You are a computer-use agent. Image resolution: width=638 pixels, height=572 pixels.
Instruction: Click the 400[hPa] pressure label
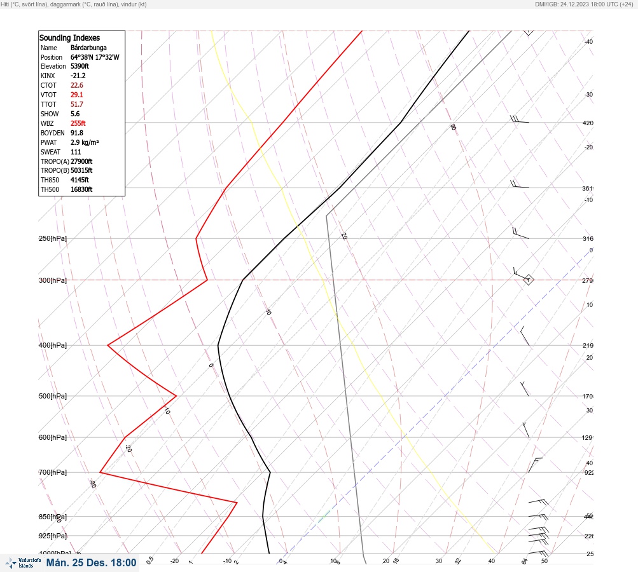[53, 345]
